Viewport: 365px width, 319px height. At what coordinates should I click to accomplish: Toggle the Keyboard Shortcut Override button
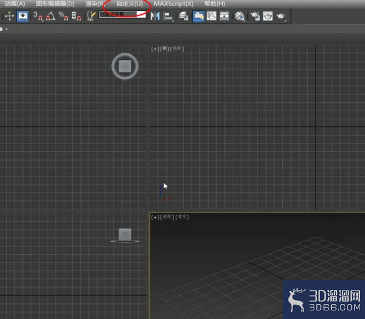click(22, 16)
